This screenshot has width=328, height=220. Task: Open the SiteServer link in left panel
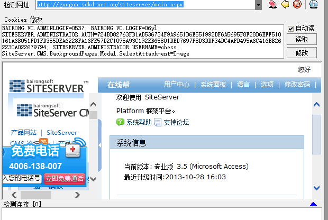[x=62, y=133]
